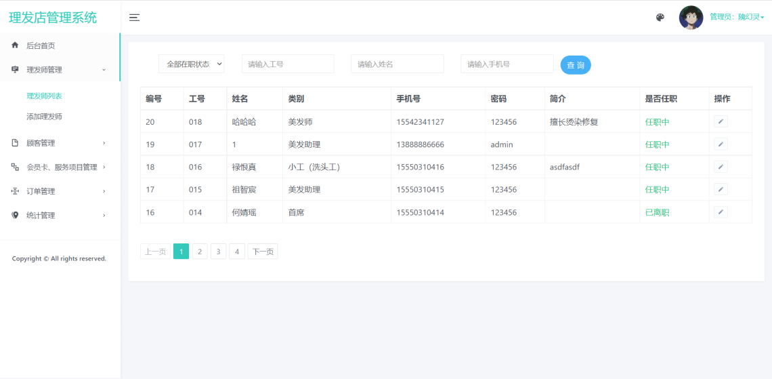Click the icon beside 订单管理
The width and height of the screenshot is (772, 379).
[15, 191]
